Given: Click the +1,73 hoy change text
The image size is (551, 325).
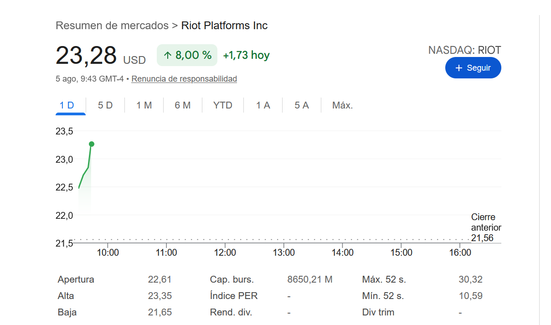Looking at the screenshot, I should click(x=246, y=56).
